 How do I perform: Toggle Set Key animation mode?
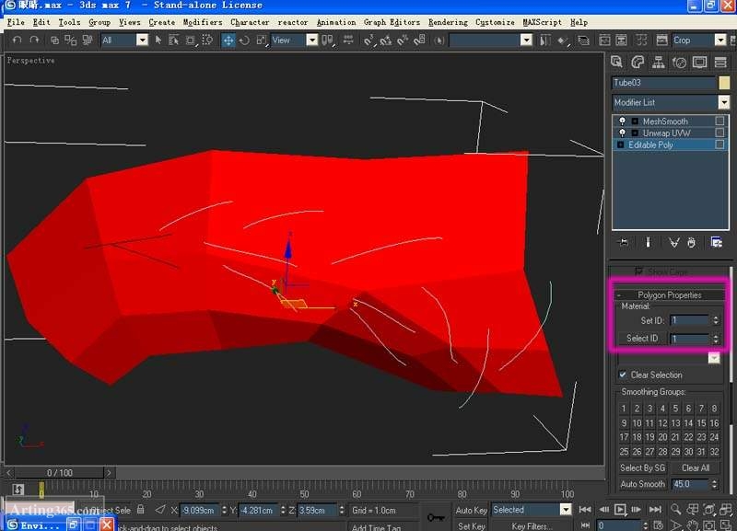[472, 526]
